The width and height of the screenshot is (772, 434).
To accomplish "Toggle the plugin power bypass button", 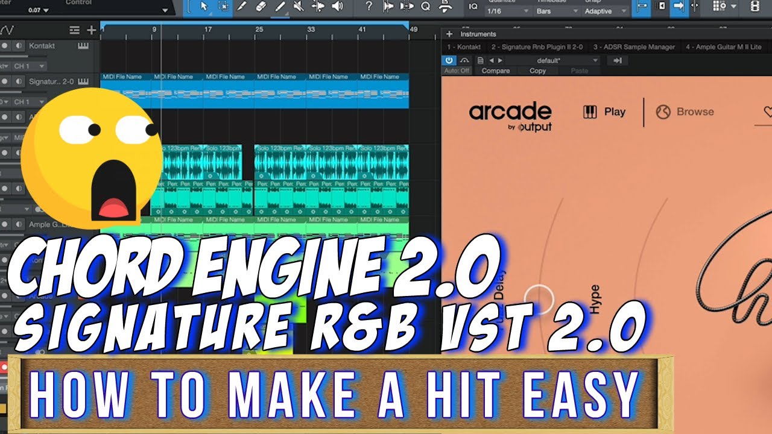I will coord(449,60).
